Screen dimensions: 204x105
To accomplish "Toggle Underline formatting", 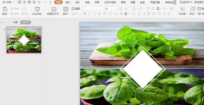I will (95, 14).
